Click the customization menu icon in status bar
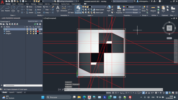178x100 pixels. click(176, 93)
